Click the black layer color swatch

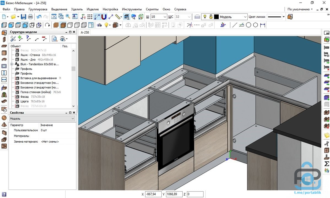click(216, 17)
